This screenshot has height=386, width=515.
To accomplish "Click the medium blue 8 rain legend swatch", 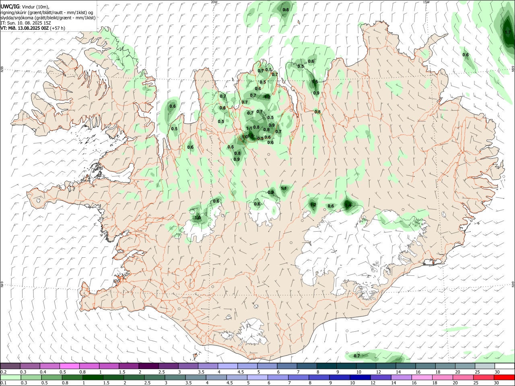I will tap(319, 377).
